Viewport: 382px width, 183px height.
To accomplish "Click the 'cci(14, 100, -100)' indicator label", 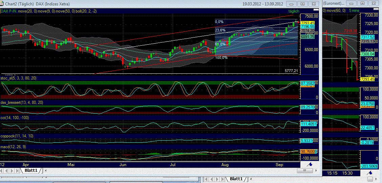I will [x=14, y=117].
